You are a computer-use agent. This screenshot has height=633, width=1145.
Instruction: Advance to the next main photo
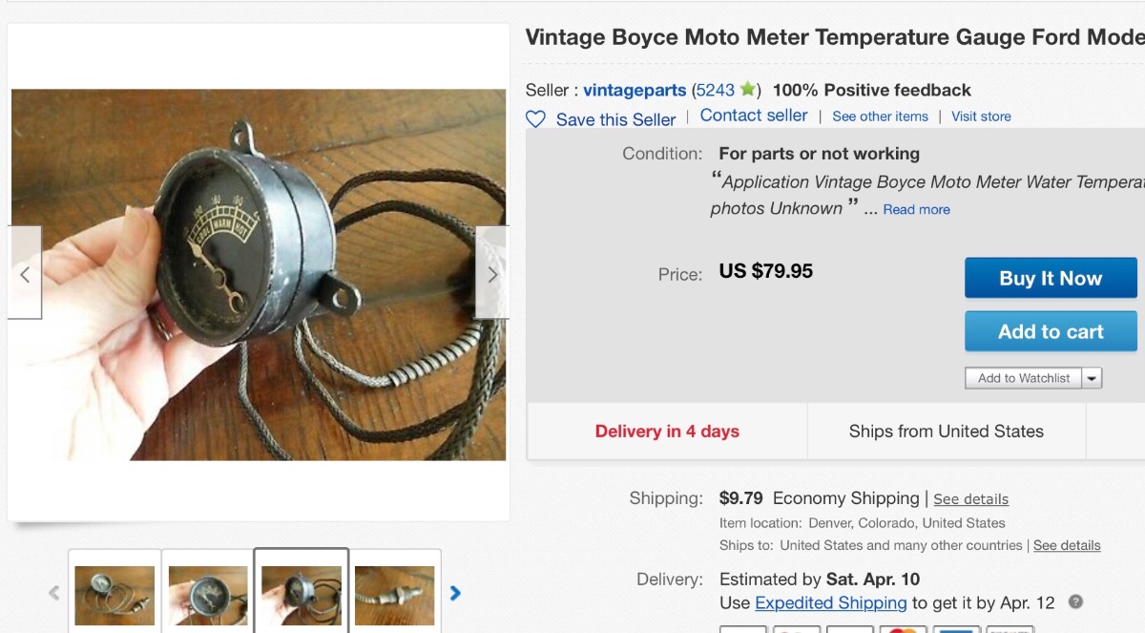click(492, 274)
